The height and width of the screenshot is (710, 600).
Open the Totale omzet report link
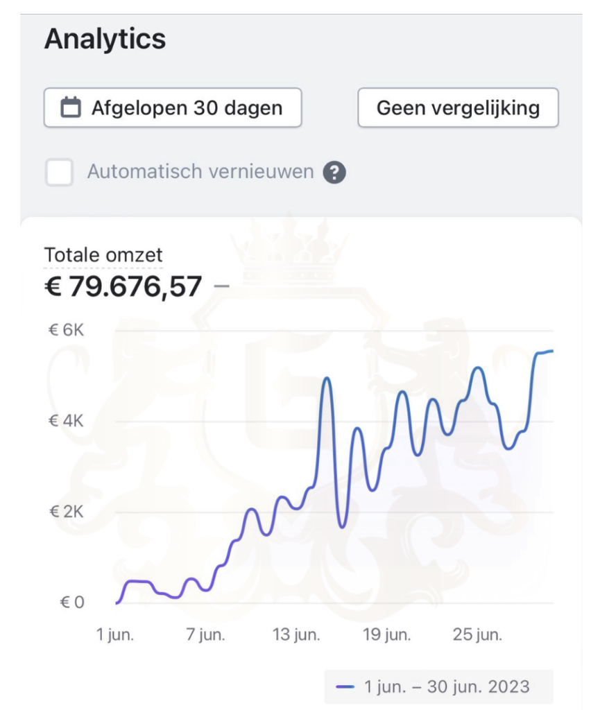pos(103,255)
